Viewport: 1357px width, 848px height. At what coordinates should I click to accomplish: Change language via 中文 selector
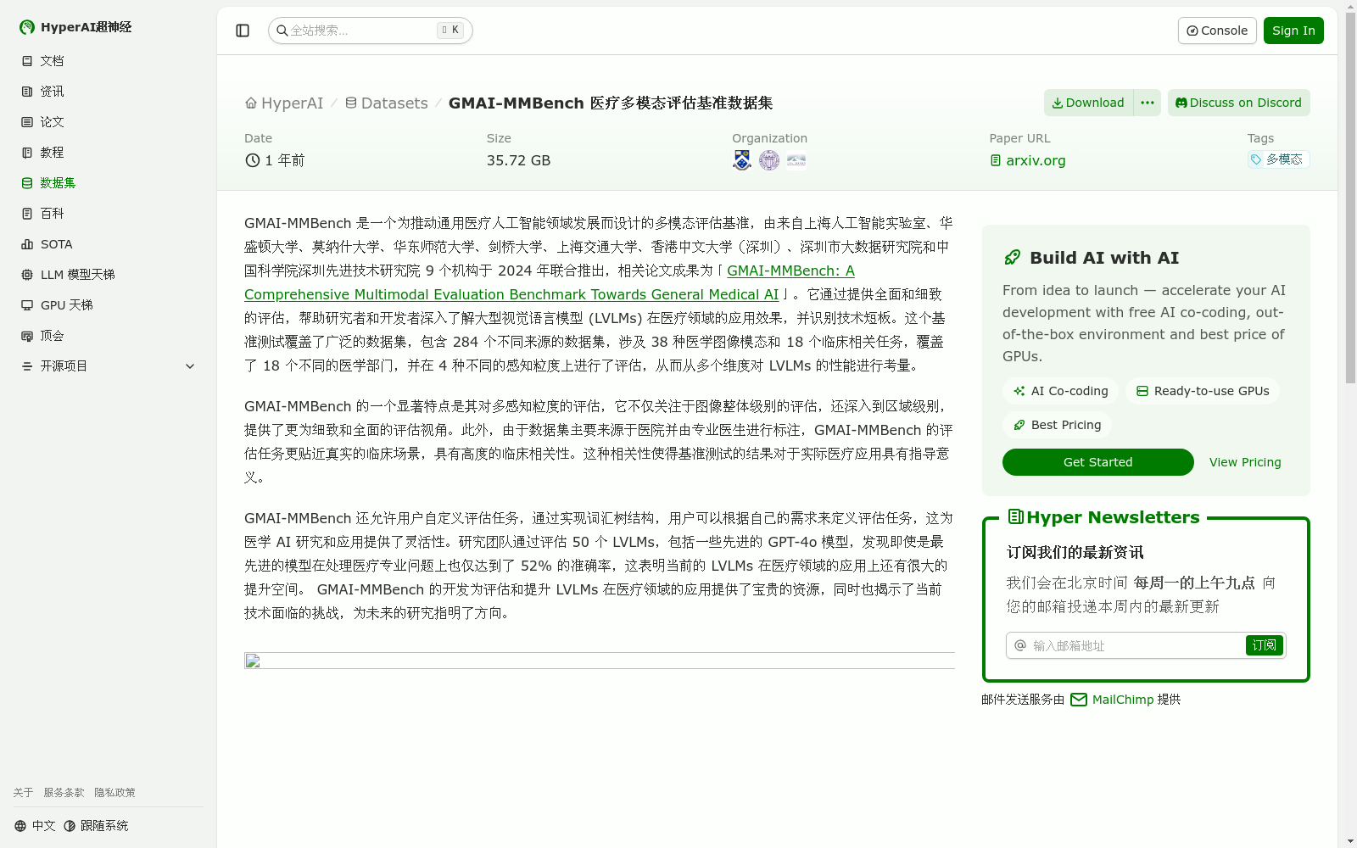(35, 826)
